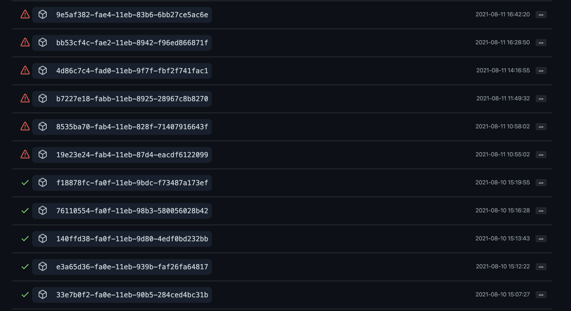Click the checkmark icon next to 140ffd38

(25, 238)
